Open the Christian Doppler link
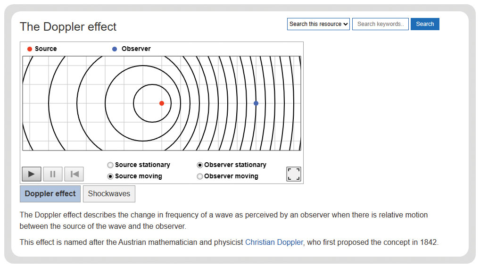This screenshot has width=480, height=267. [x=274, y=242]
